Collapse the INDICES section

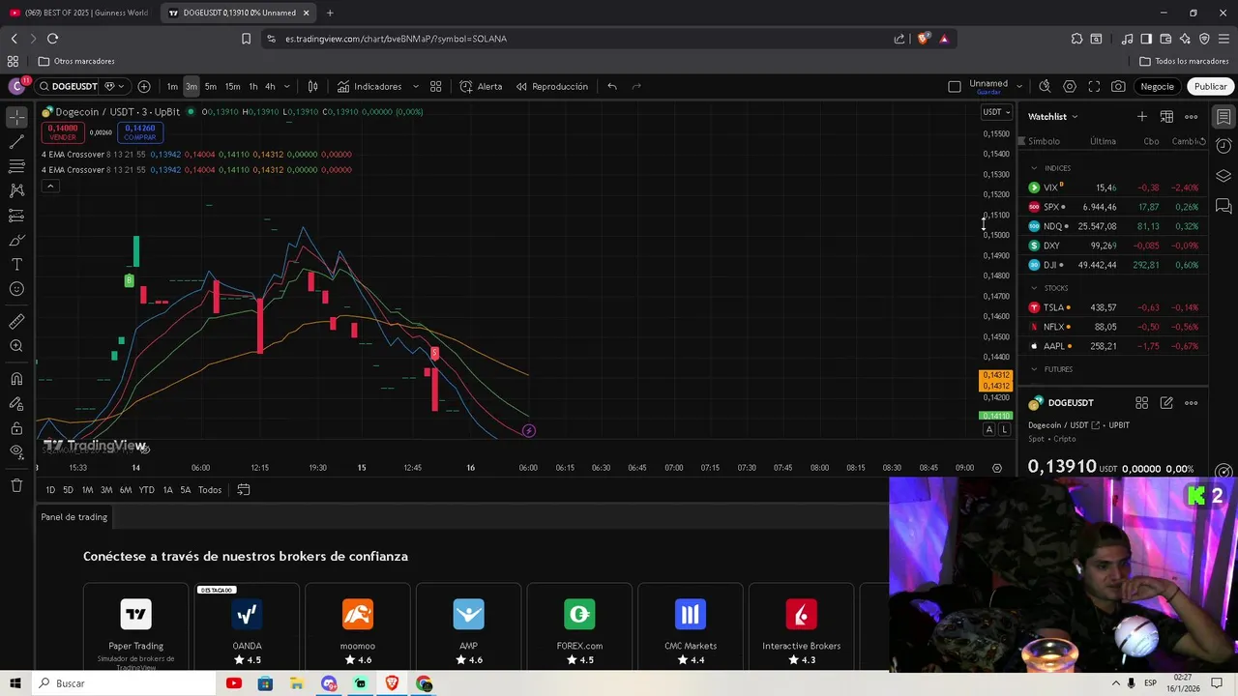(x=1034, y=168)
